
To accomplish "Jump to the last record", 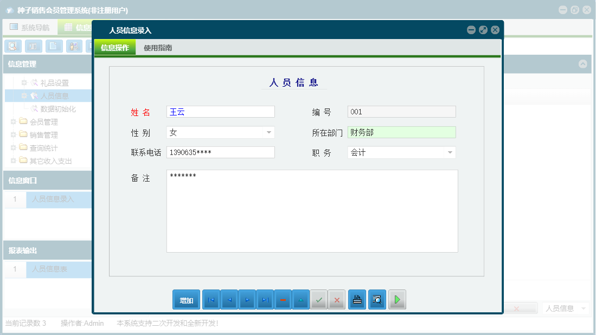I will (265, 300).
